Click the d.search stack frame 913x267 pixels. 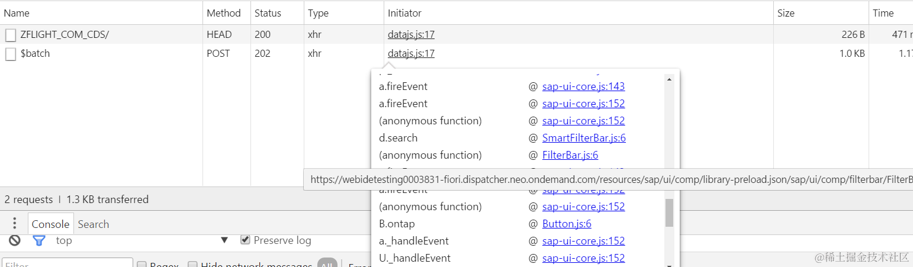[x=398, y=138]
